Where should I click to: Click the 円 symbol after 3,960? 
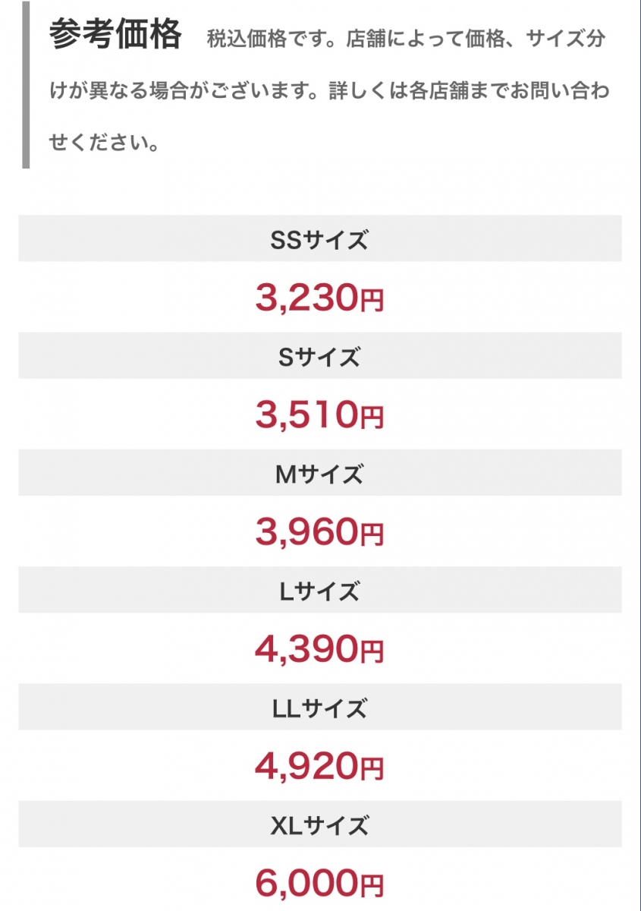pos(372,535)
